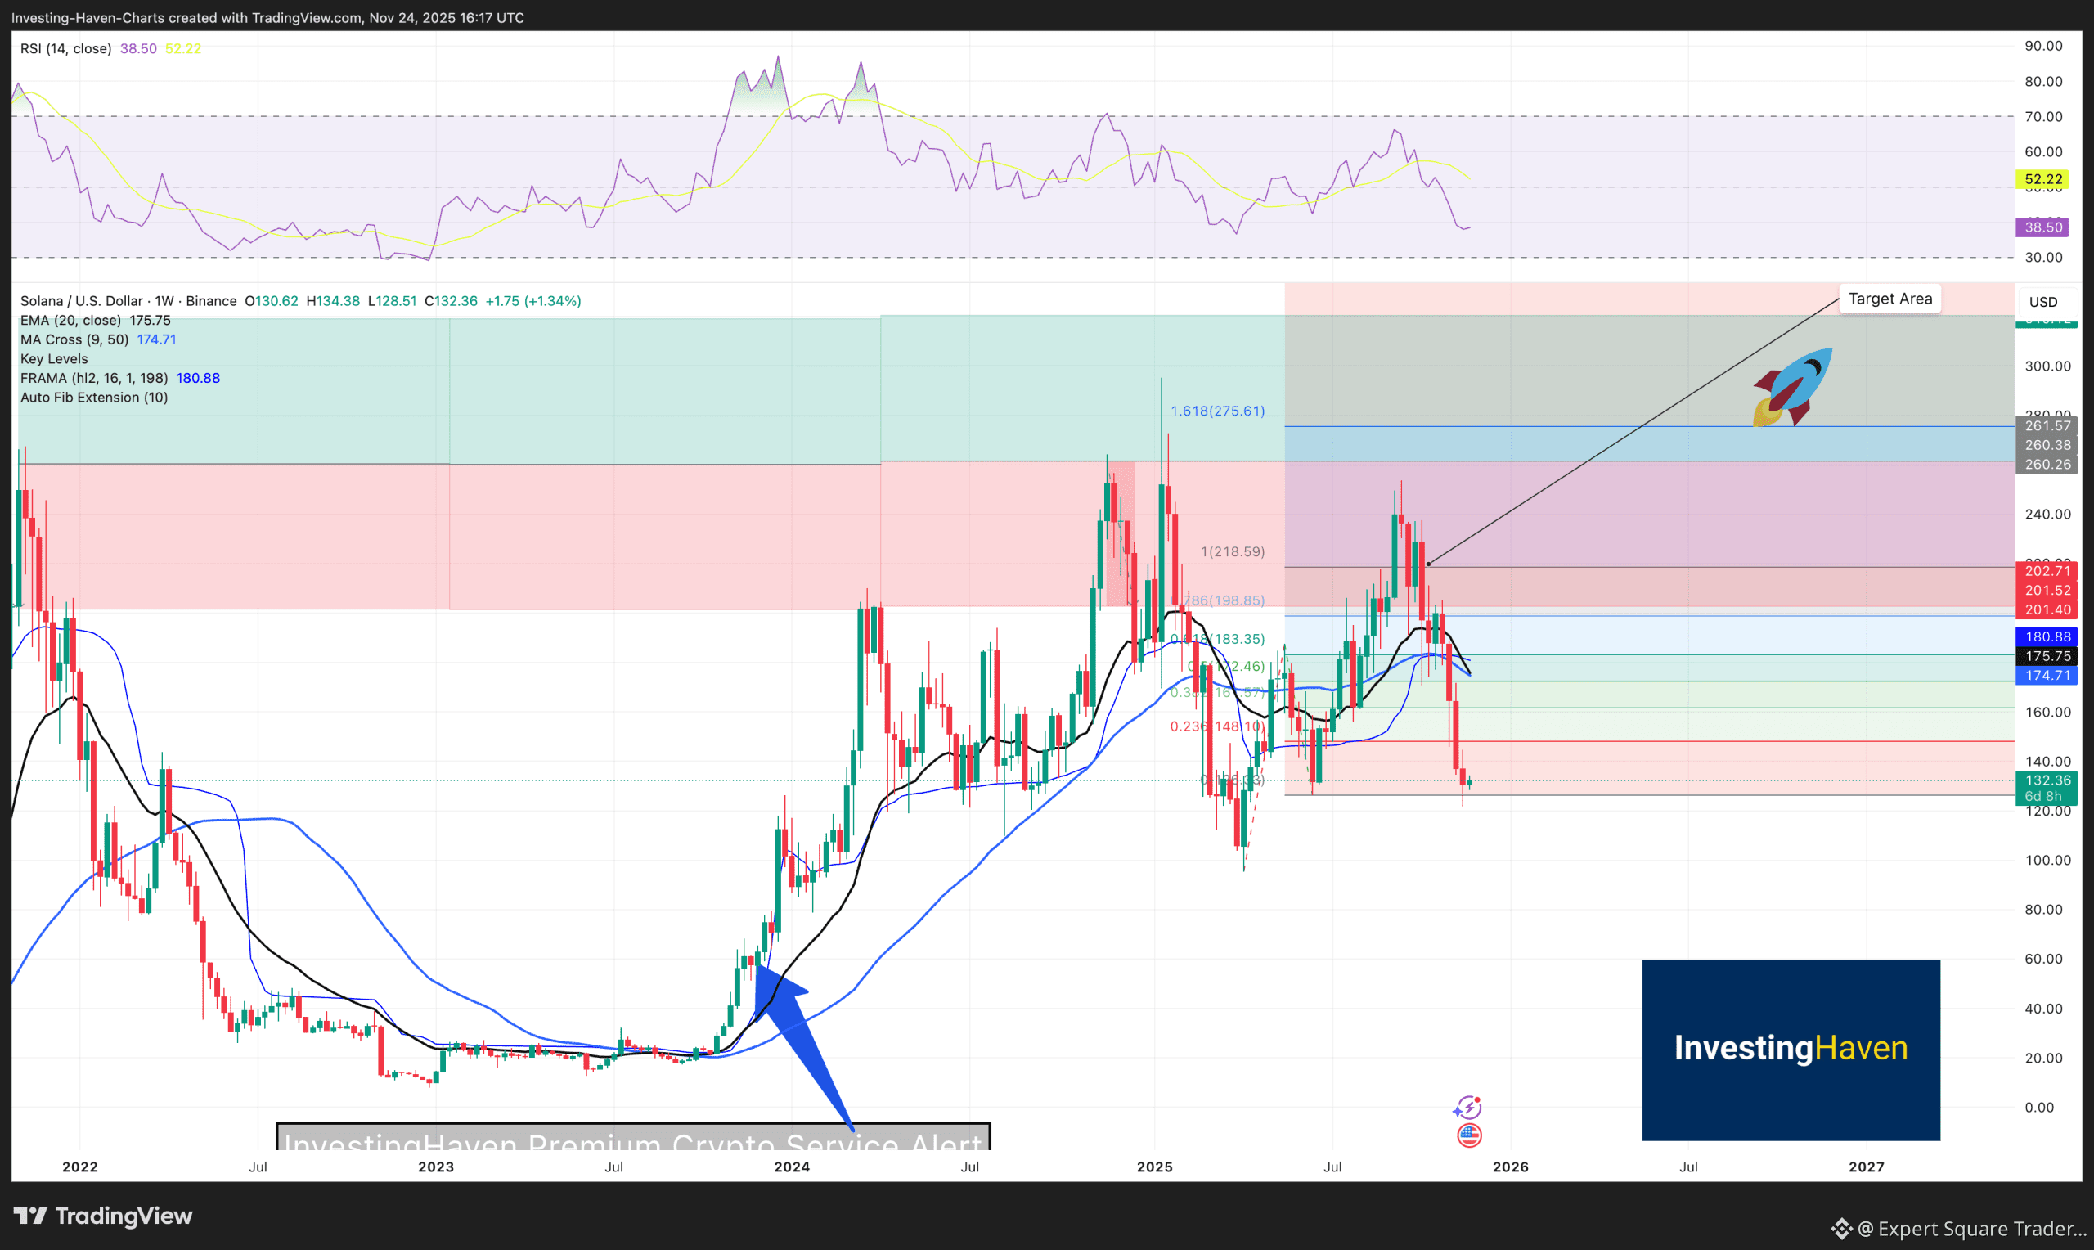Open the purple AI lightning events icon
Image resolution: width=2094 pixels, height=1250 pixels.
tap(1468, 1107)
